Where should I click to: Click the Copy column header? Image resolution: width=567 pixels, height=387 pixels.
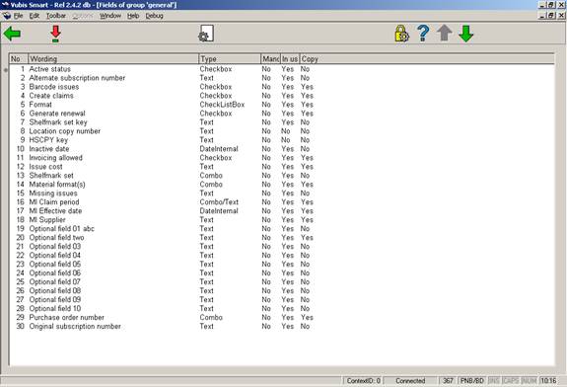(427, 58)
